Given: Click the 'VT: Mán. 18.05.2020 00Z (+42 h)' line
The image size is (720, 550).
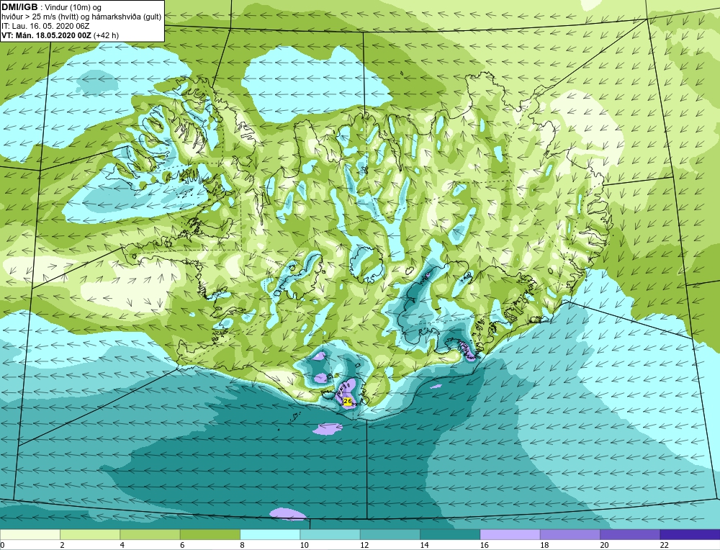Looking at the screenshot, I should [x=60, y=35].
